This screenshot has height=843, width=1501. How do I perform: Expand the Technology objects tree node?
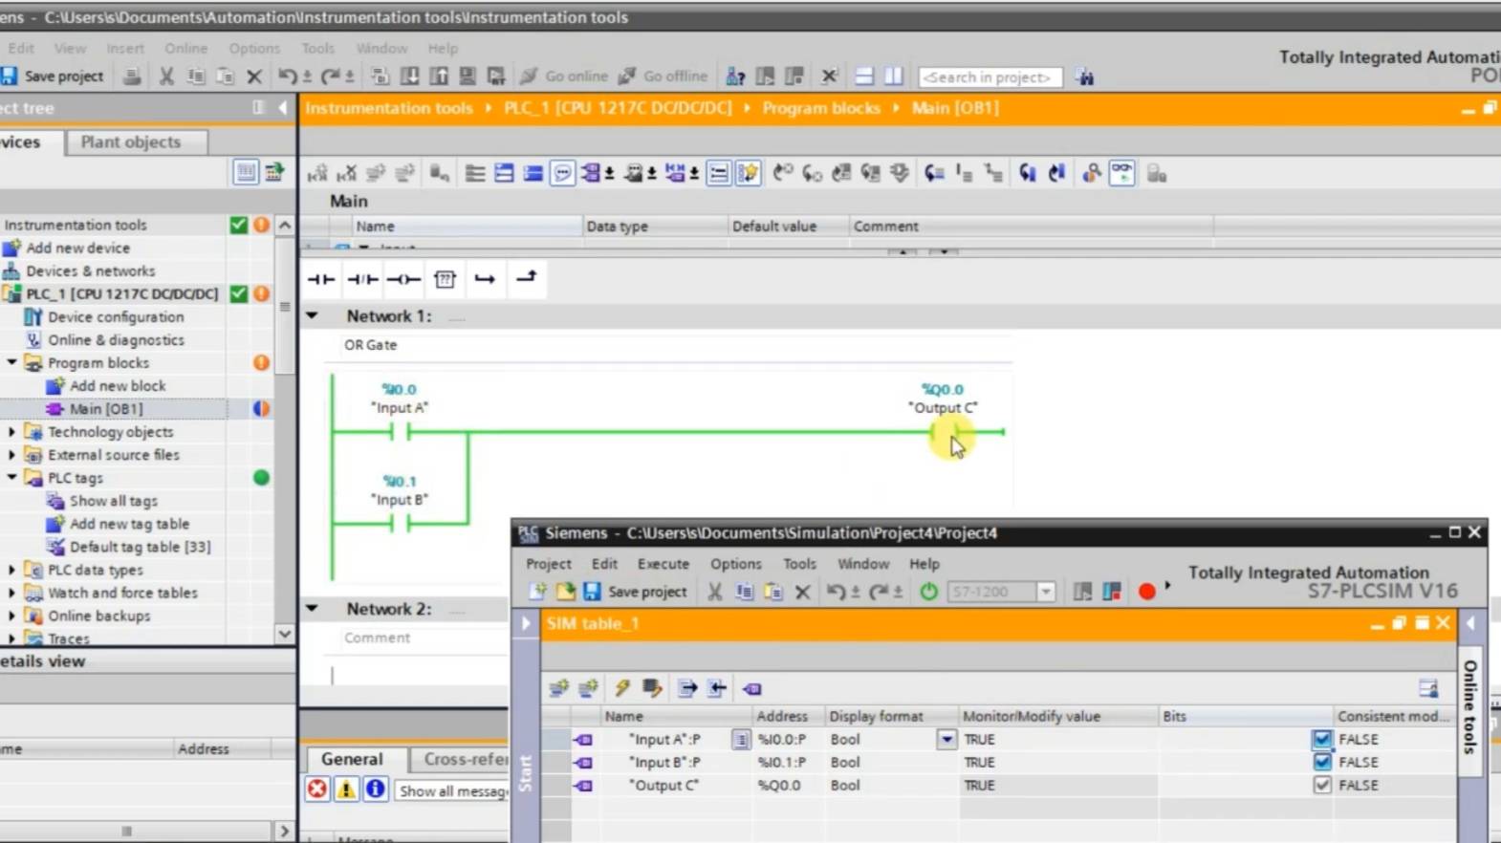tap(12, 432)
